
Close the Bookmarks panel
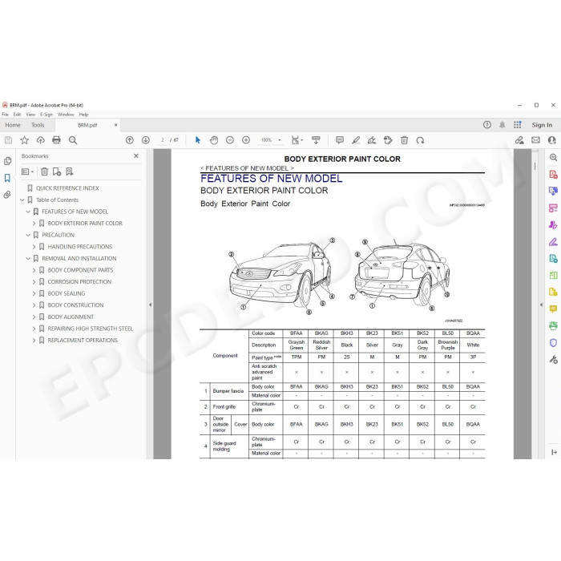coord(136,156)
